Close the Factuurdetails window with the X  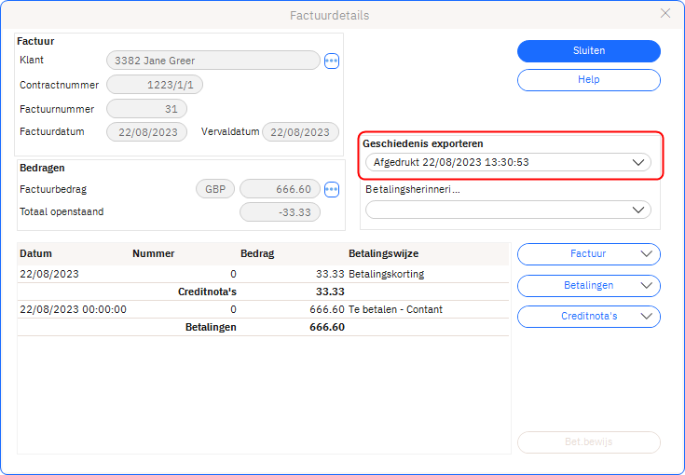(664, 13)
